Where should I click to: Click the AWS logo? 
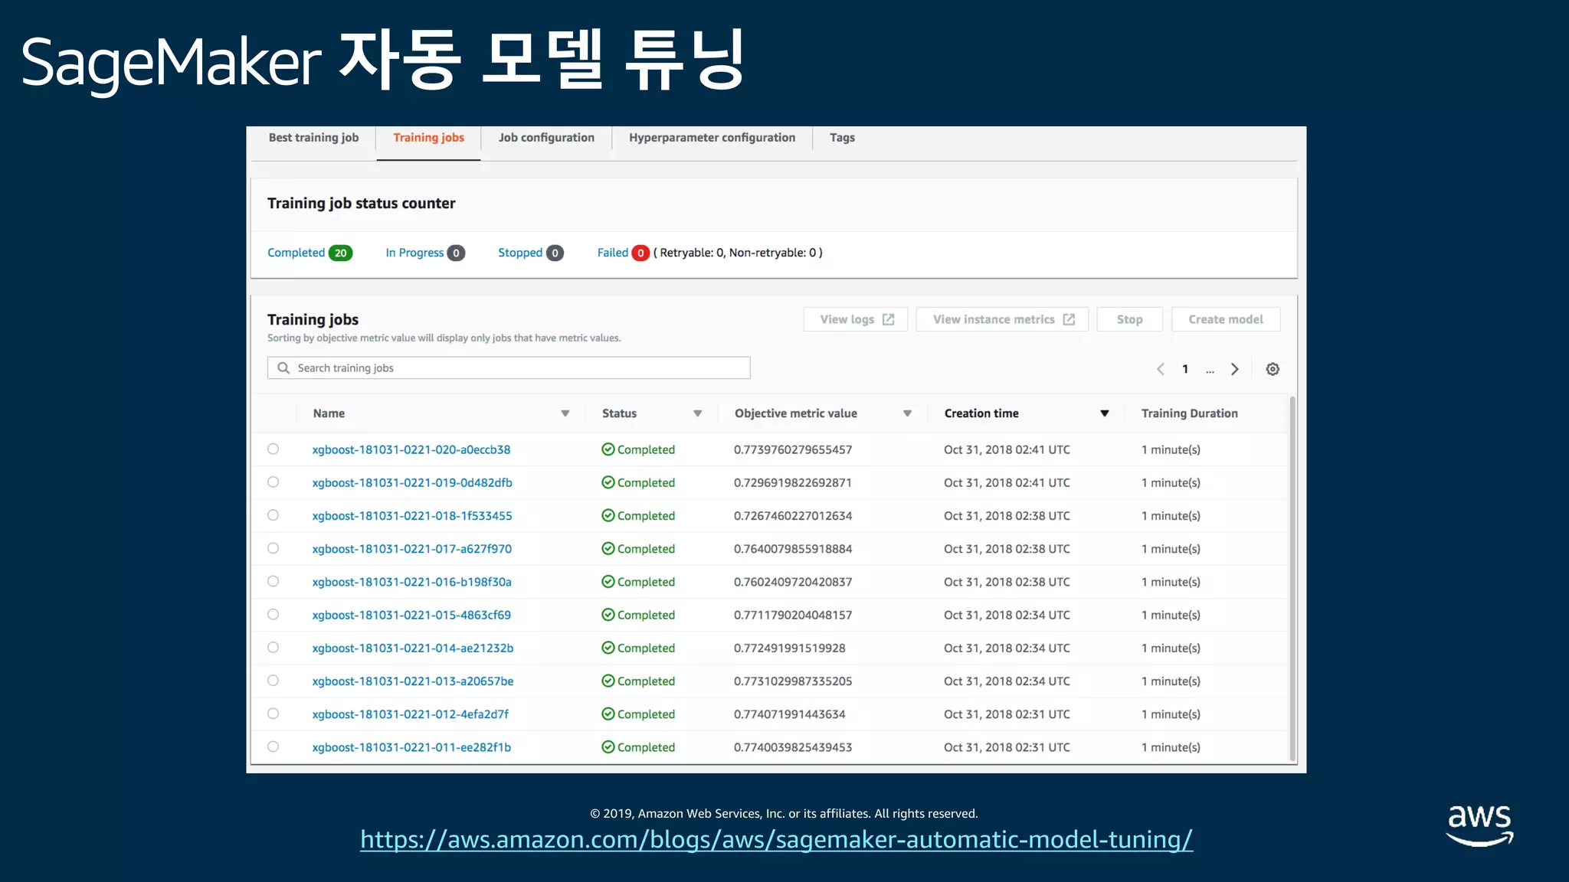coord(1479,825)
